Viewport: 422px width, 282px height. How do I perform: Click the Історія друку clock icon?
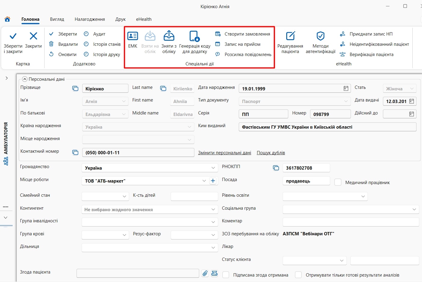(x=86, y=54)
